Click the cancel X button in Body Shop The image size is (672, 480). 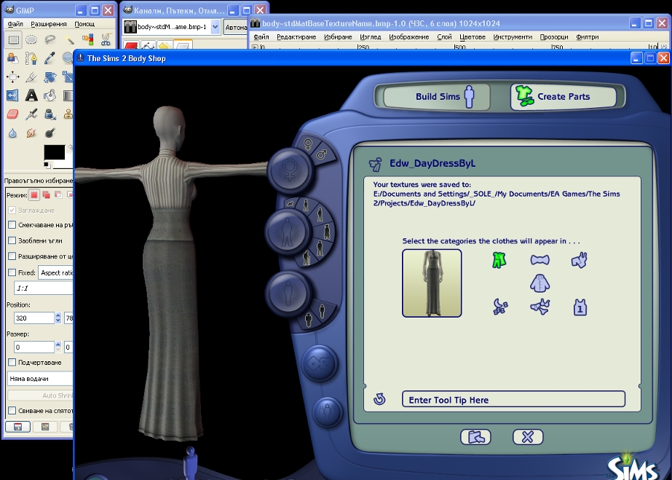point(528,437)
